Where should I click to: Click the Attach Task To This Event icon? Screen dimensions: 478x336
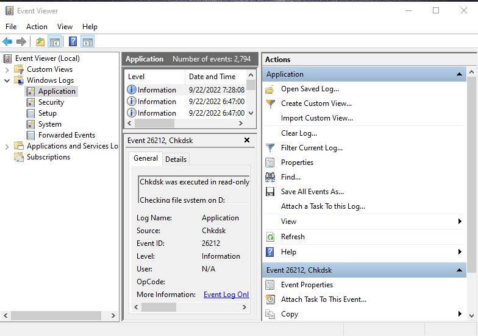click(269, 299)
